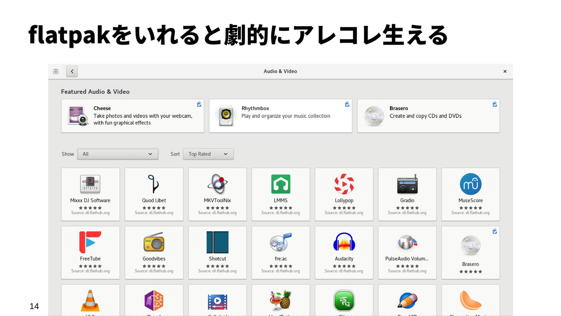The height and width of the screenshot is (316, 561).
Task: Open the LMMS app icon
Action: tap(280, 184)
